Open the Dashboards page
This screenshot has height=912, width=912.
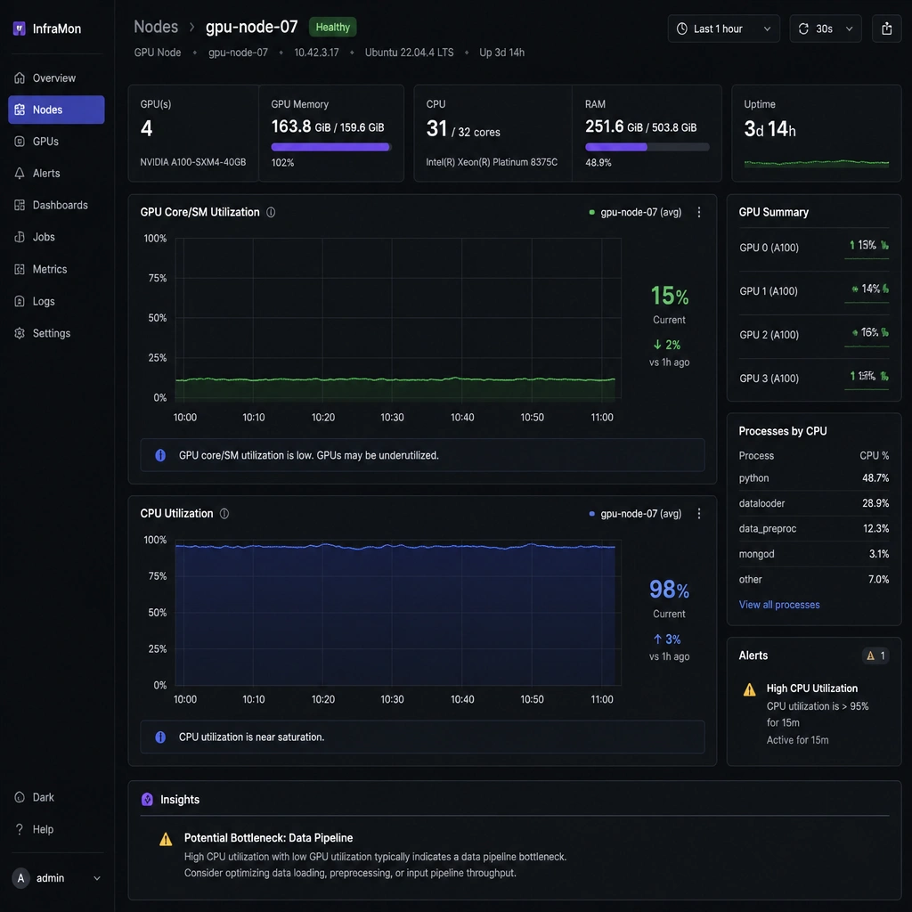pos(56,206)
